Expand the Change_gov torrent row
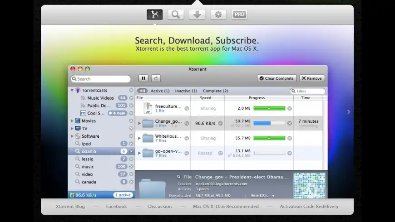395x222 pixels. coord(139,123)
